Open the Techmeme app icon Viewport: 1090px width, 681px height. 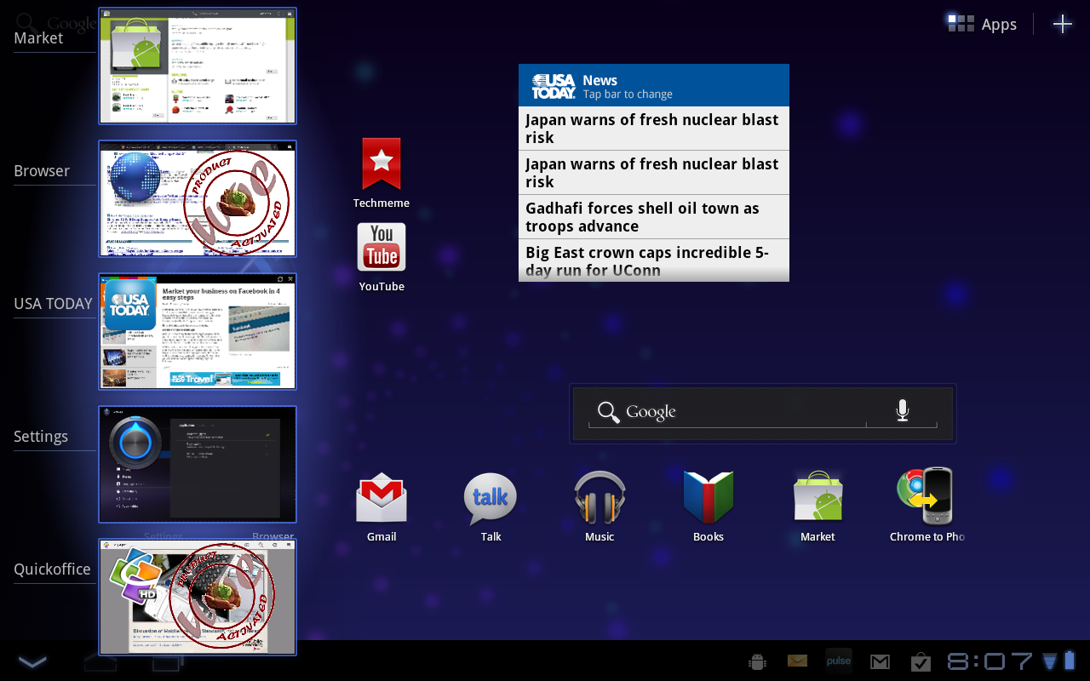381,164
